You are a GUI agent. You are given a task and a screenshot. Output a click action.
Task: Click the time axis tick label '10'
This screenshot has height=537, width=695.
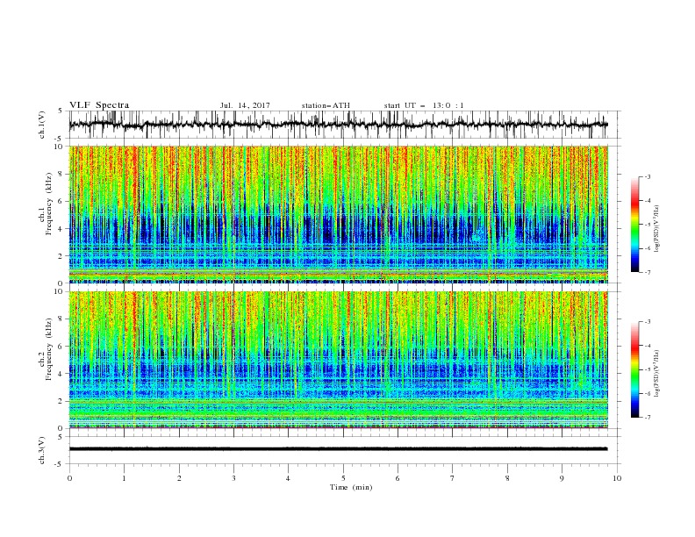tap(617, 478)
